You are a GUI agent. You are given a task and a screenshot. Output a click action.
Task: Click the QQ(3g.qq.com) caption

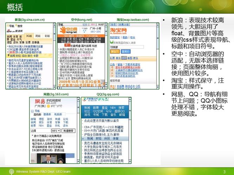(108, 94)
